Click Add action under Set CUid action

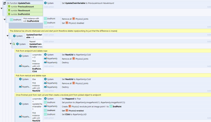(49, 118)
